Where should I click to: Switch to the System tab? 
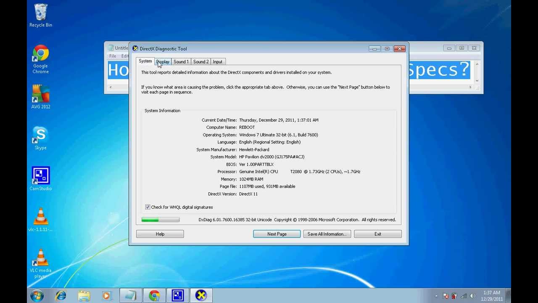tap(145, 61)
